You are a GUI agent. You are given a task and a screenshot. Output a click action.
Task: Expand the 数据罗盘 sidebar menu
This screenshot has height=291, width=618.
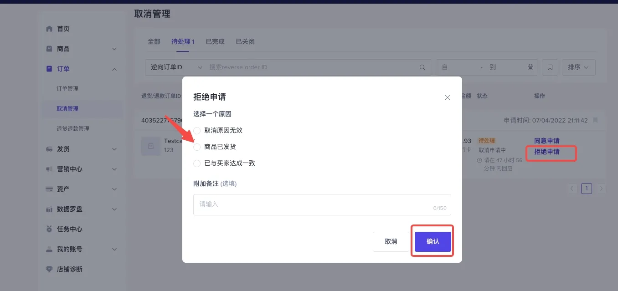(114, 209)
